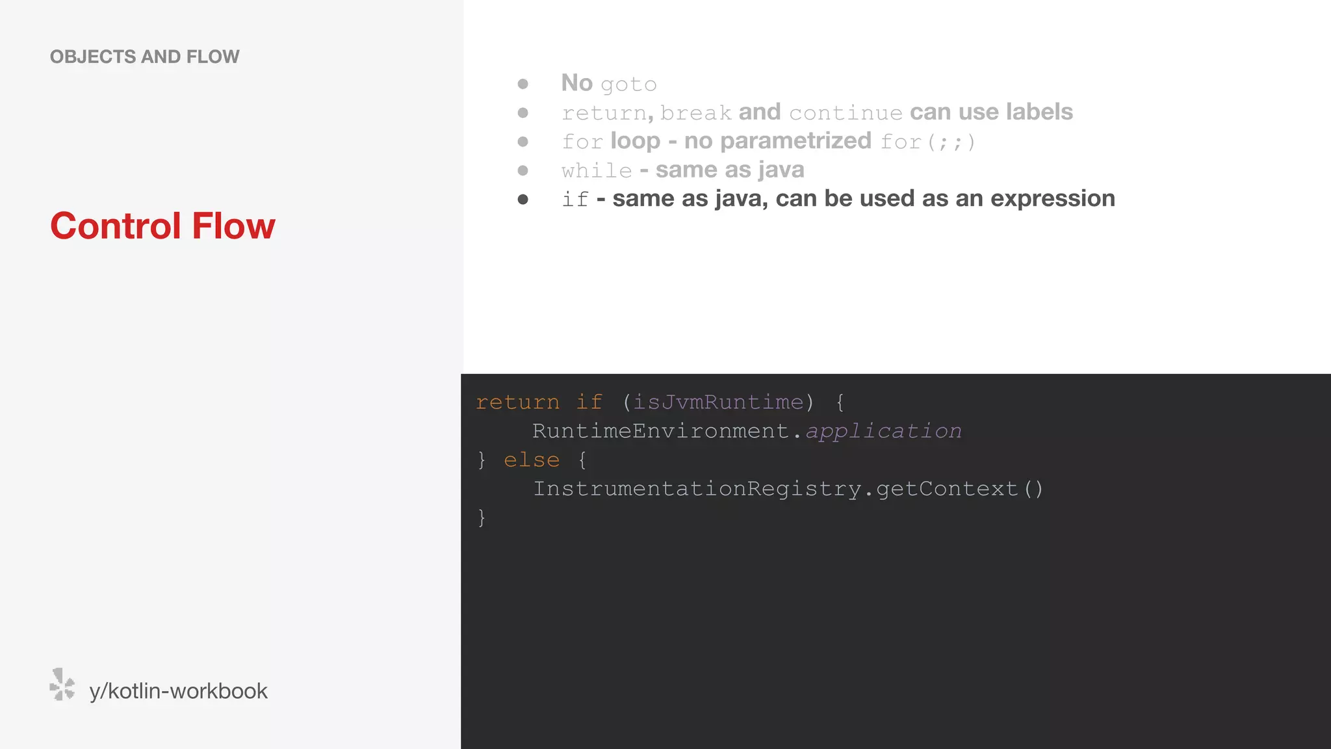Click the bullet about return, break and continue labels
The image size is (1331, 749).
[x=817, y=112]
